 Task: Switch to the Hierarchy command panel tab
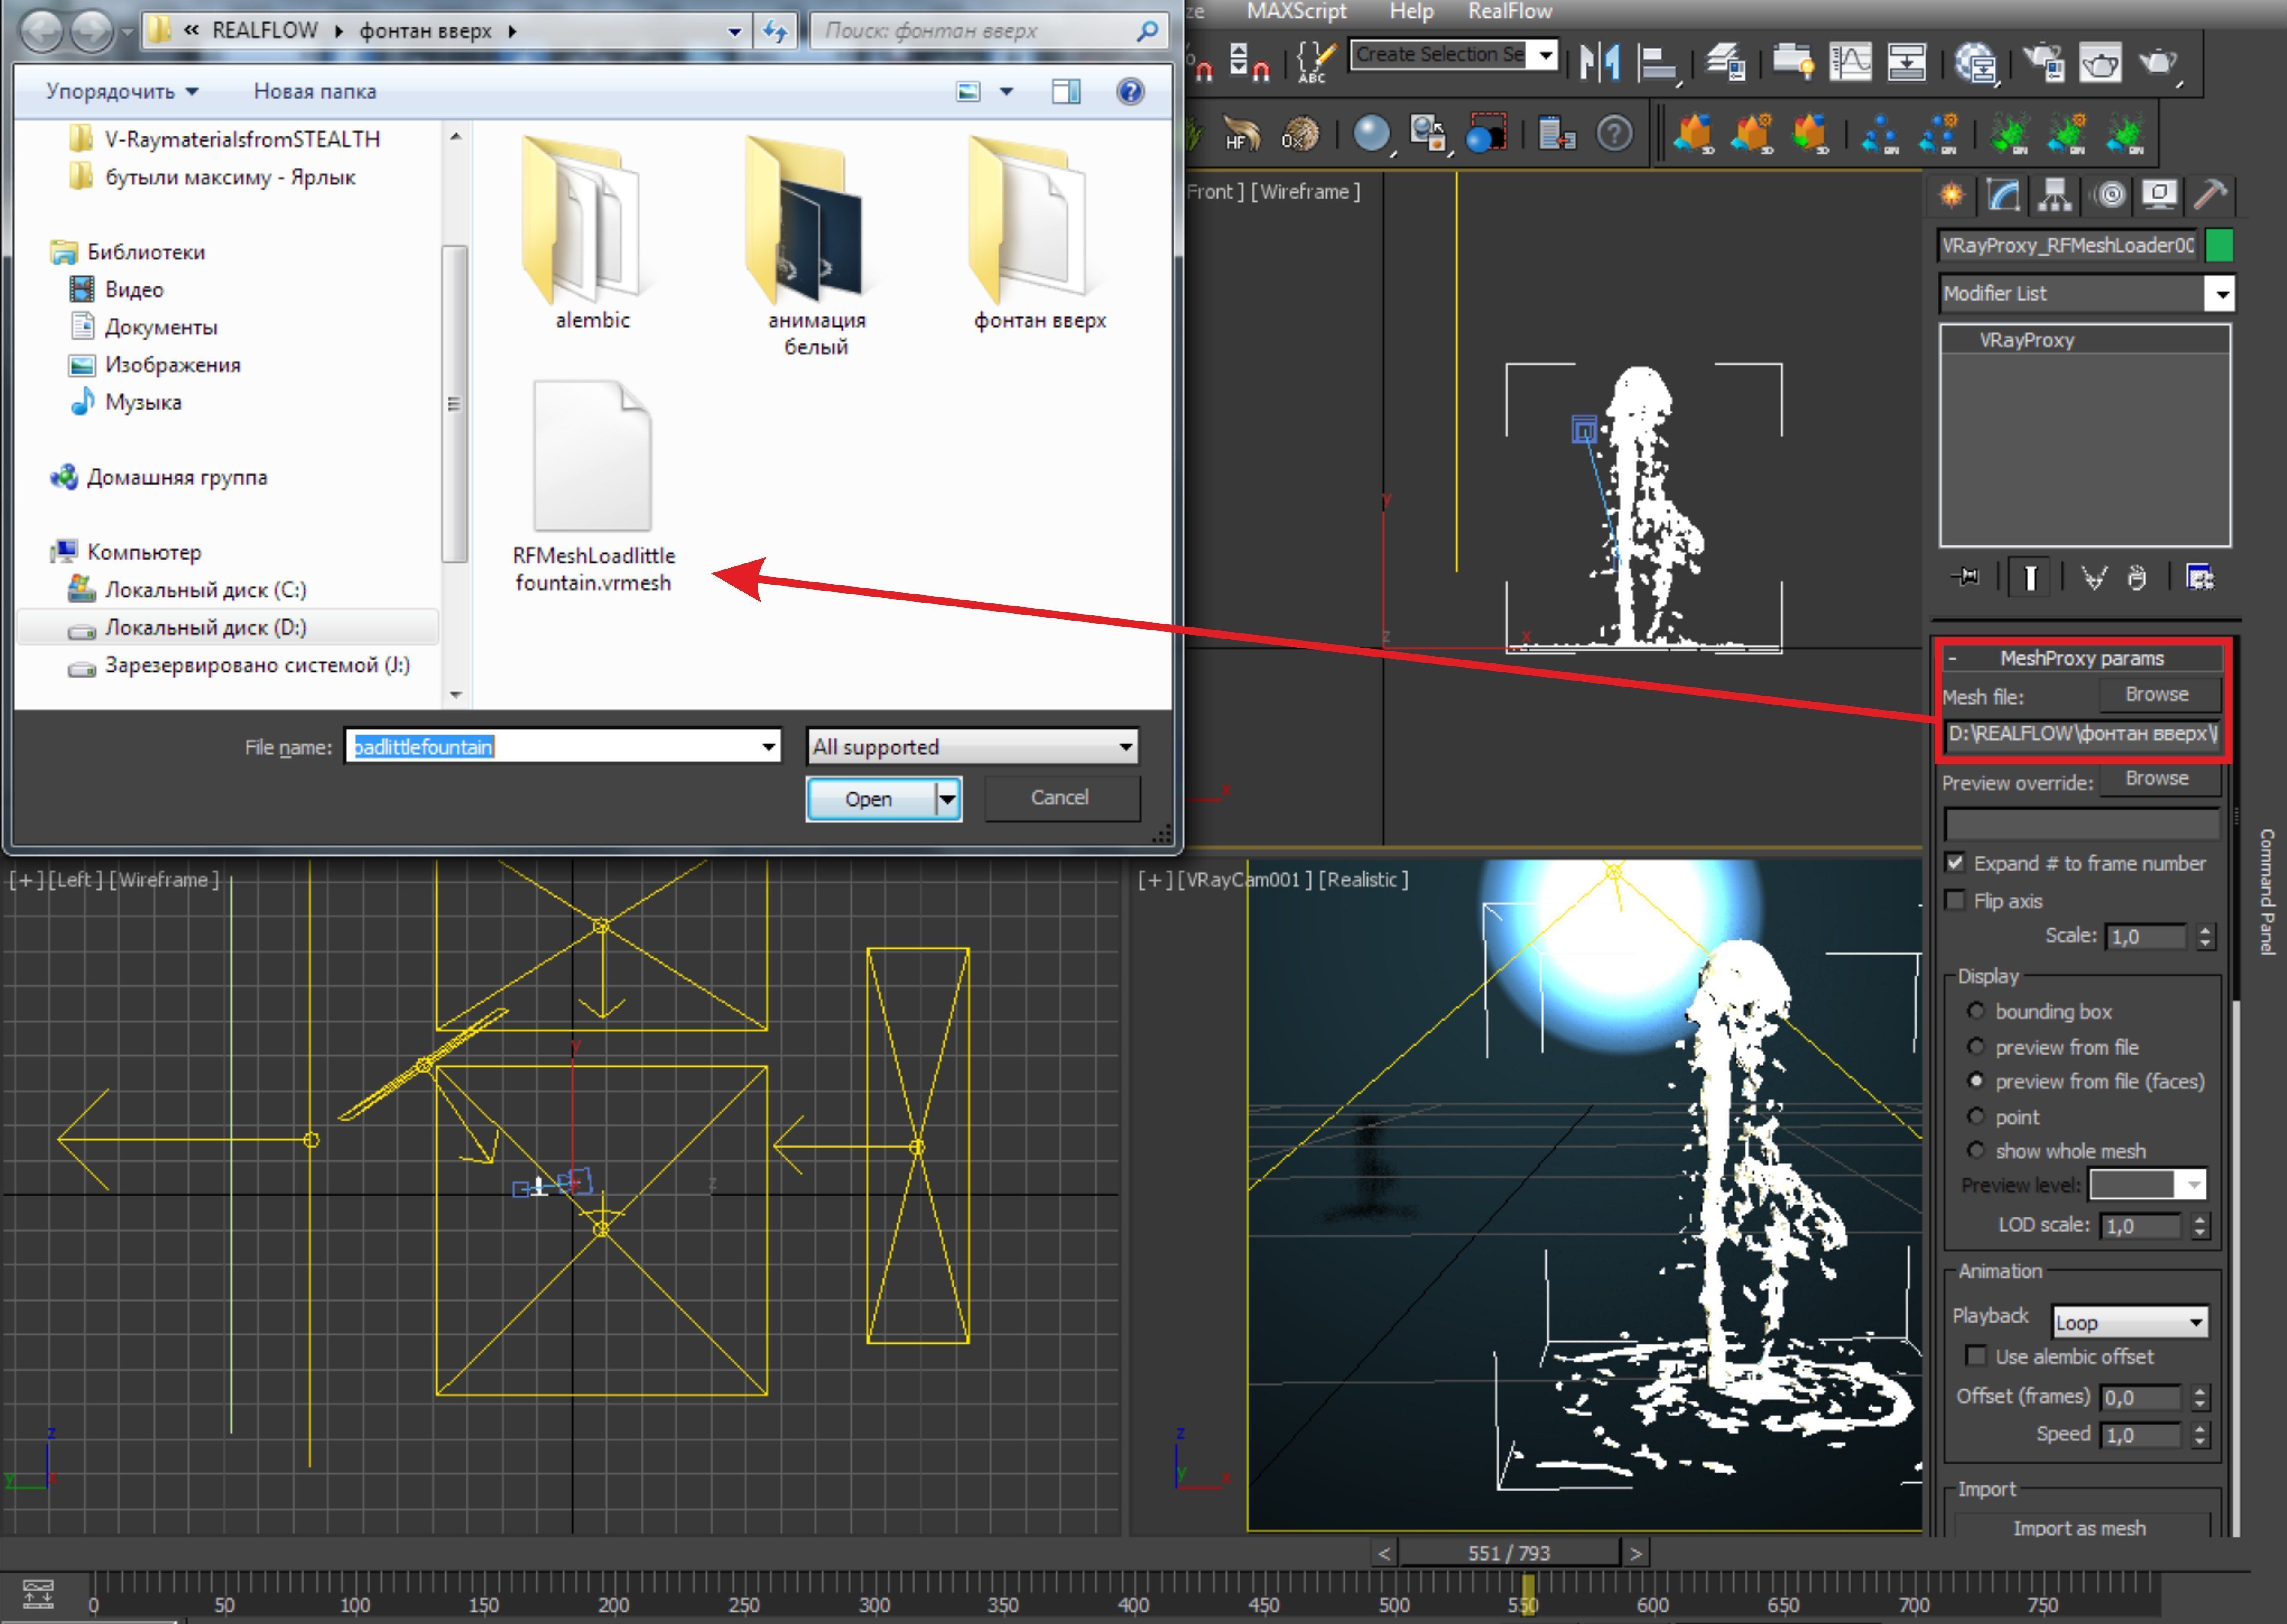(2055, 195)
